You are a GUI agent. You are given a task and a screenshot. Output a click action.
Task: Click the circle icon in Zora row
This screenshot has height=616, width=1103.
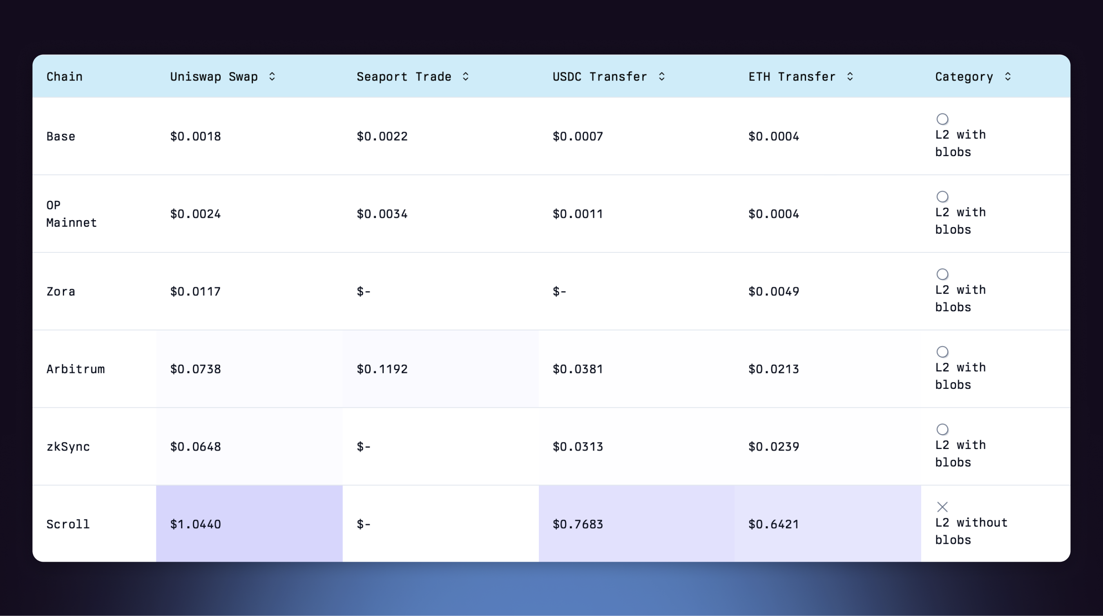(x=942, y=274)
